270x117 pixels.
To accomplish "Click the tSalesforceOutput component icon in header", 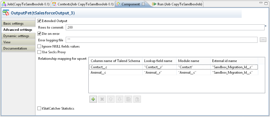I will point(6,13).
